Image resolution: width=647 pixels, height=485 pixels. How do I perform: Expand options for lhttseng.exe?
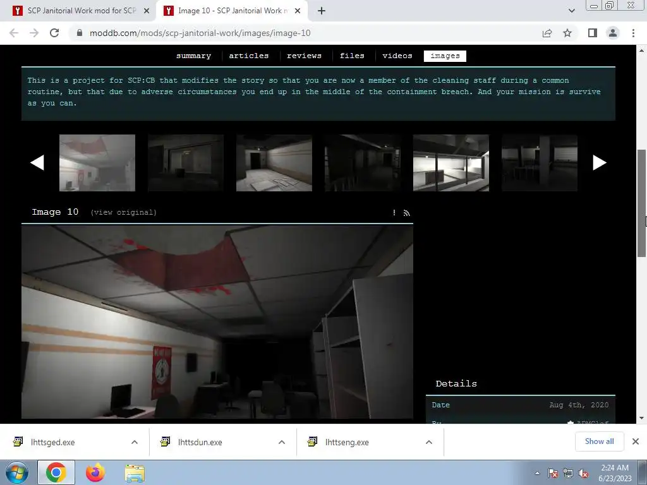429,442
